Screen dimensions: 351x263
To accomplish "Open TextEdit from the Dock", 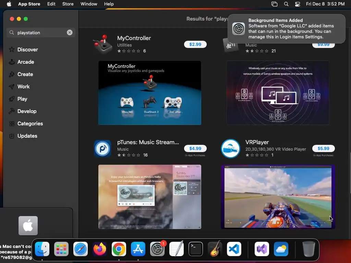I will (x=177, y=249).
